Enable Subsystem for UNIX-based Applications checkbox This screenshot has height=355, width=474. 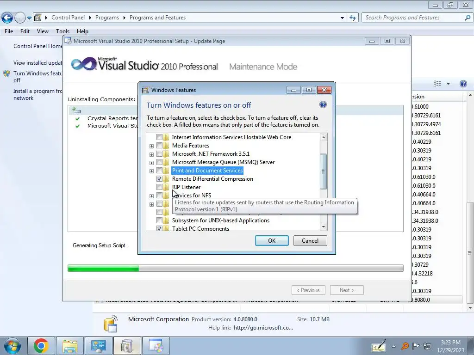point(159,220)
